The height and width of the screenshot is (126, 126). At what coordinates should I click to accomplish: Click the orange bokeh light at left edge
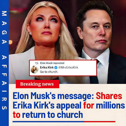(10, 42)
